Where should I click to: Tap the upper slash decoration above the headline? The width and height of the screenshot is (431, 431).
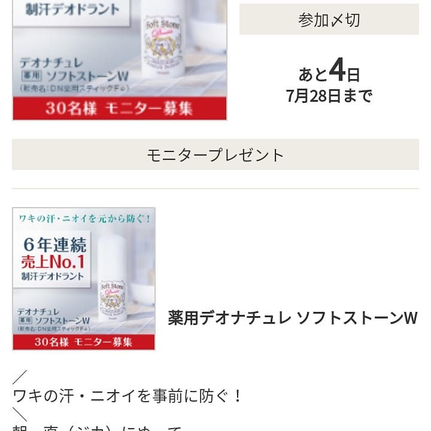tap(20, 377)
